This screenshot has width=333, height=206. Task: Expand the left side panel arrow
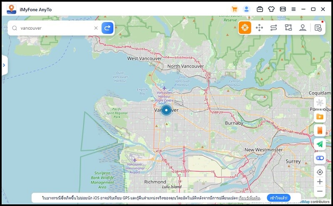click(4, 65)
